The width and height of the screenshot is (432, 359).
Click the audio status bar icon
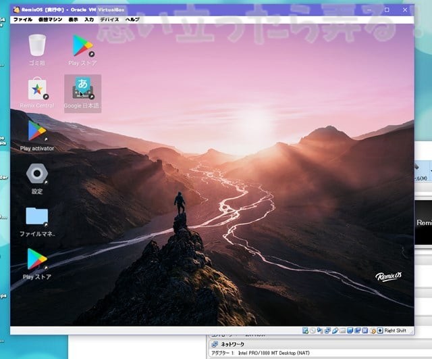320,331
